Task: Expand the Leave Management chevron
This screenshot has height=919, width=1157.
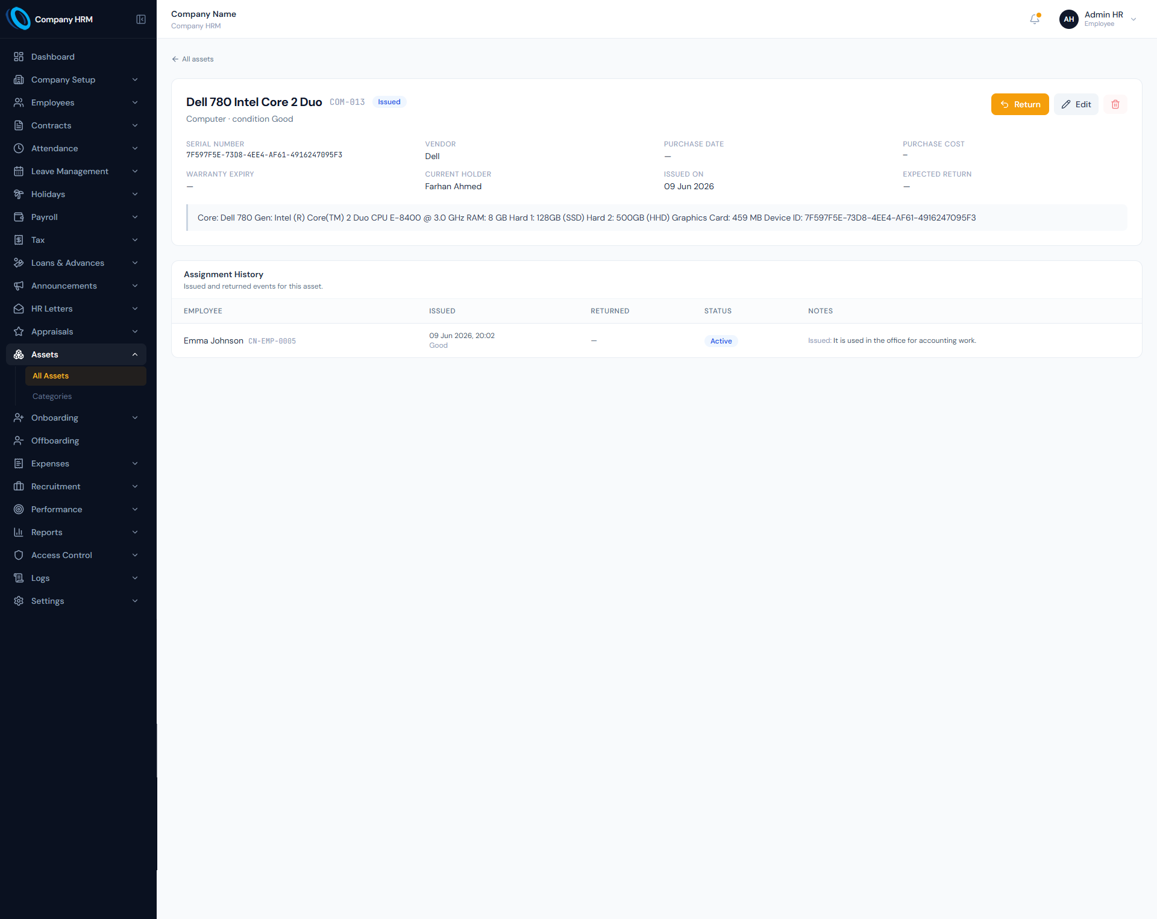Action: [135, 171]
